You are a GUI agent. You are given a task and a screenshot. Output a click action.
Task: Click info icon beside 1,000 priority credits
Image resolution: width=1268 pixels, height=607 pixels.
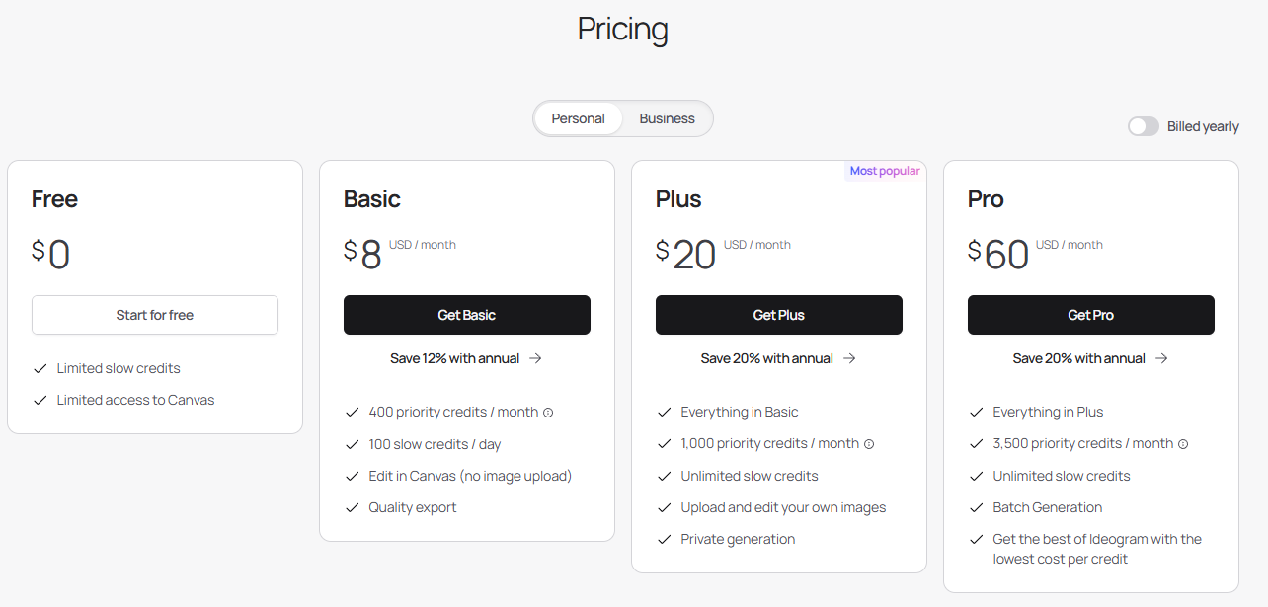pyautogui.click(x=869, y=444)
